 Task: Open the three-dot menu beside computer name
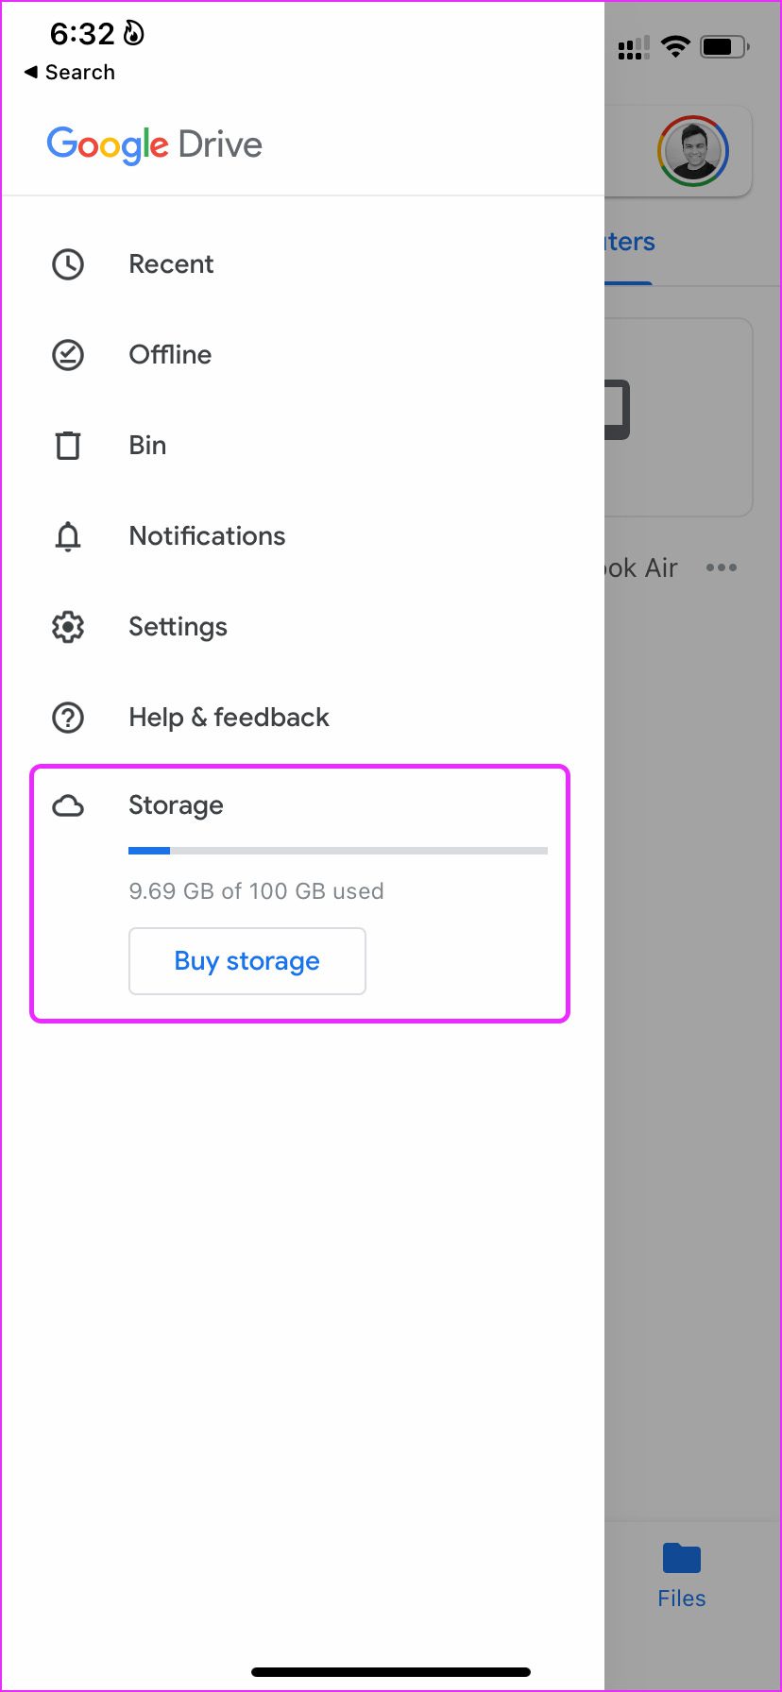(x=722, y=567)
